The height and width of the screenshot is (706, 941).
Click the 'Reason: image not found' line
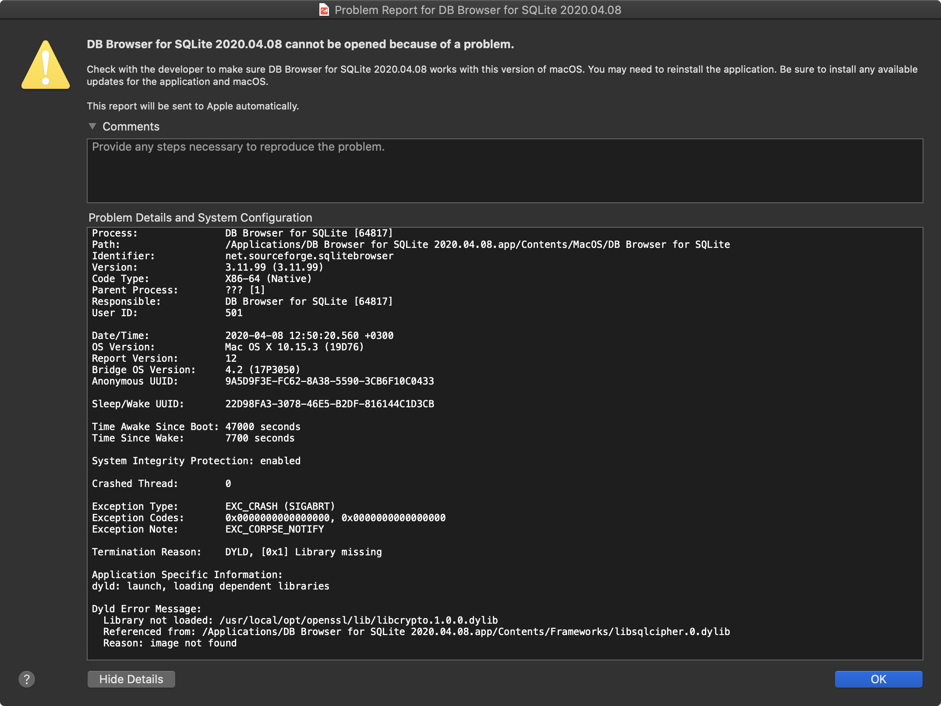[170, 643]
